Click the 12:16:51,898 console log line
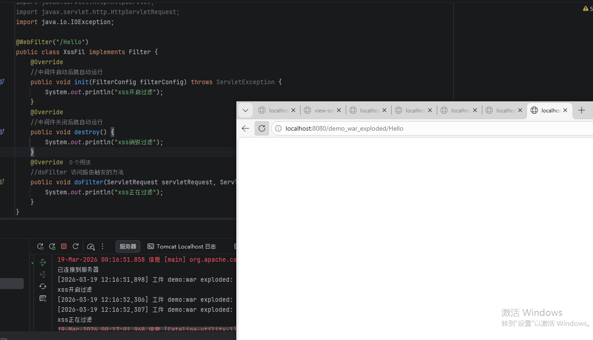 [145, 279]
